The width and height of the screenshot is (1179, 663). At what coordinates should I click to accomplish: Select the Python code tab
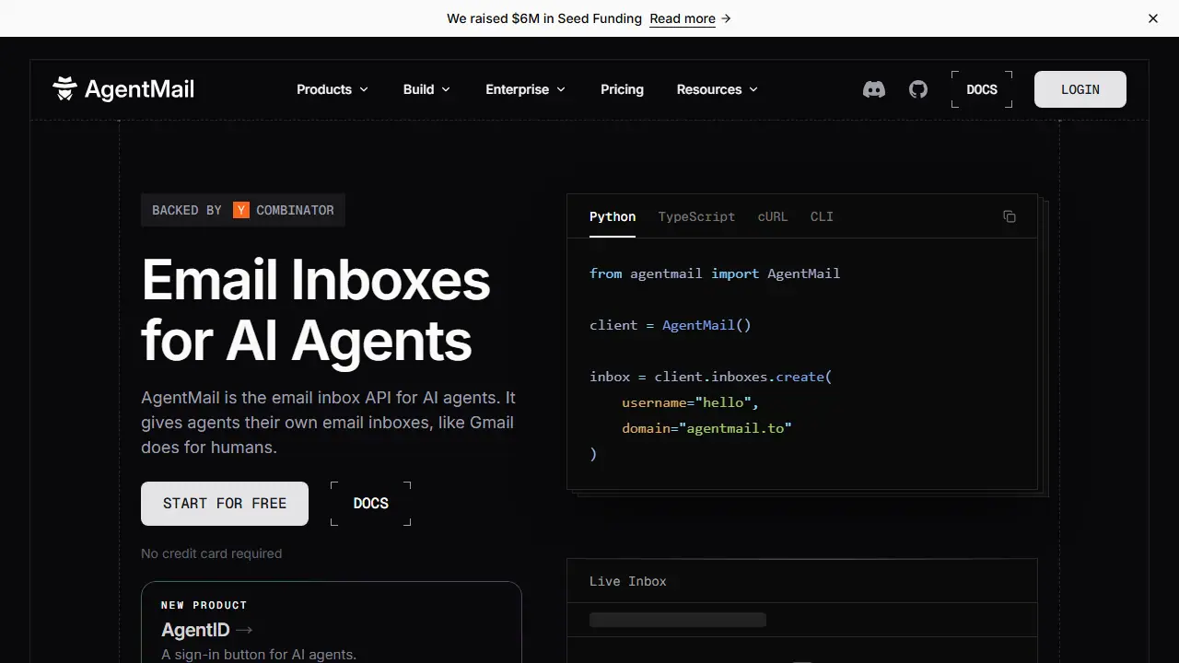[613, 216]
